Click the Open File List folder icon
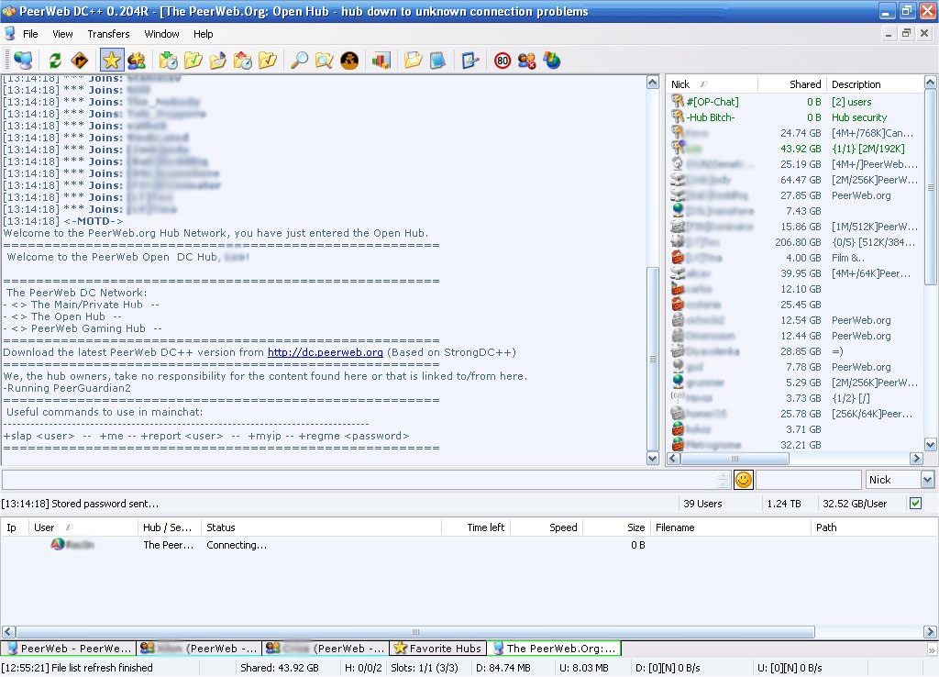The image size is (939, 677). pos(413,61)
